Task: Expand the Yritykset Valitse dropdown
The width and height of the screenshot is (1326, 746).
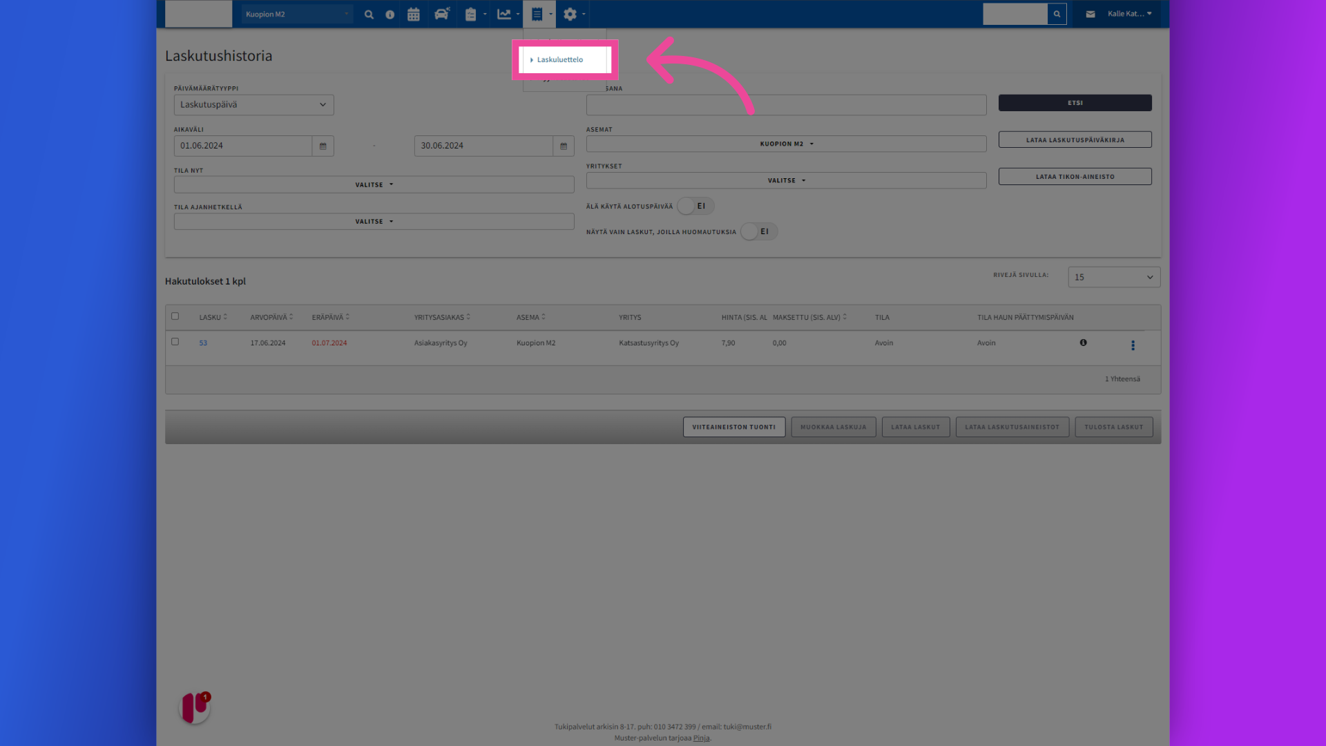Action: [x=786, y=181]
